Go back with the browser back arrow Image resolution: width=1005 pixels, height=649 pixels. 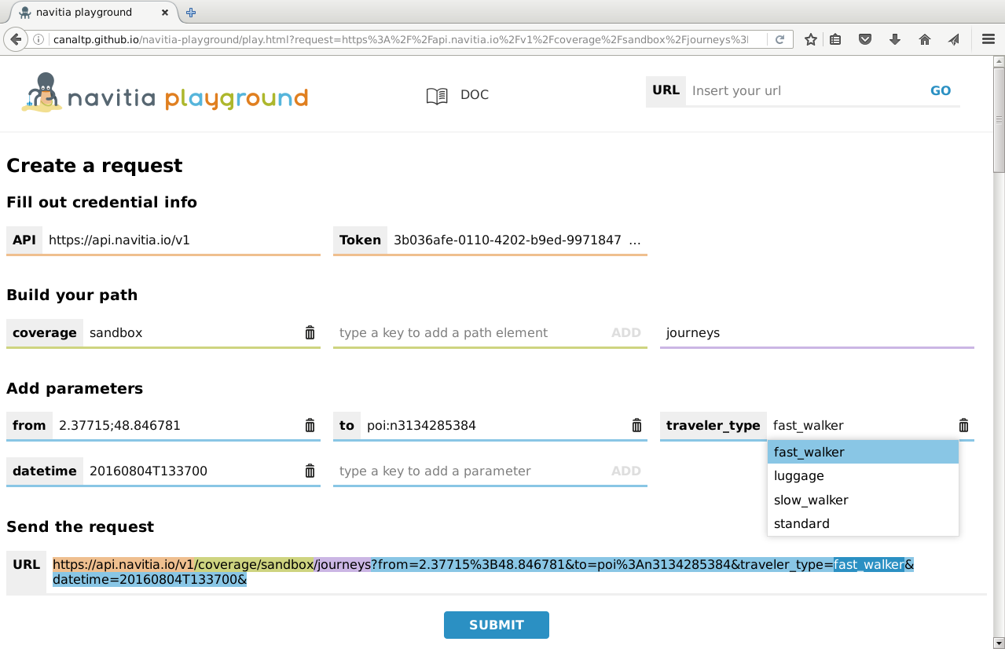[16, 39]
